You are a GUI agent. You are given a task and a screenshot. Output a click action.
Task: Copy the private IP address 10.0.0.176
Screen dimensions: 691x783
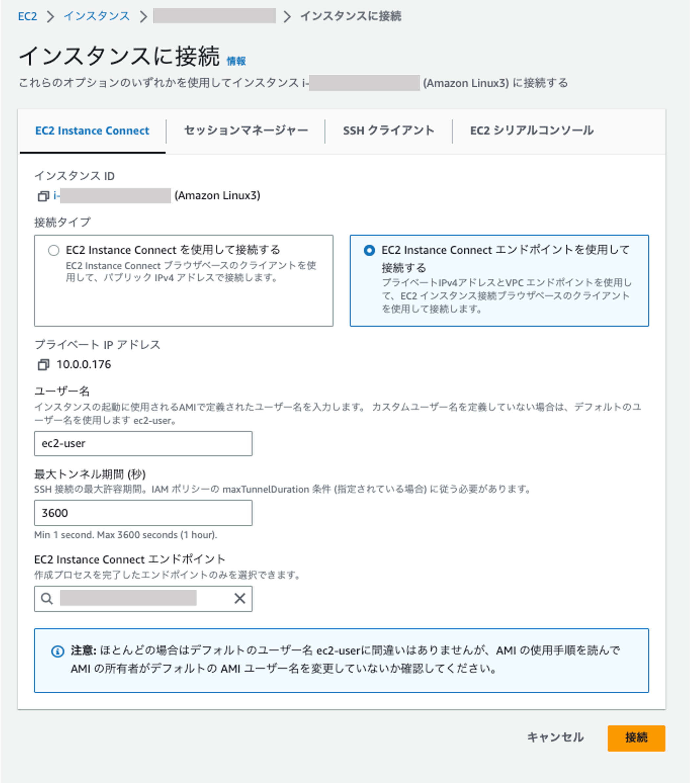pos(43,365)
